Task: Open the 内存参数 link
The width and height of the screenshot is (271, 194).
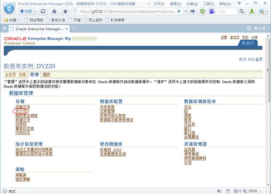Action: click(x=107, y=107)
